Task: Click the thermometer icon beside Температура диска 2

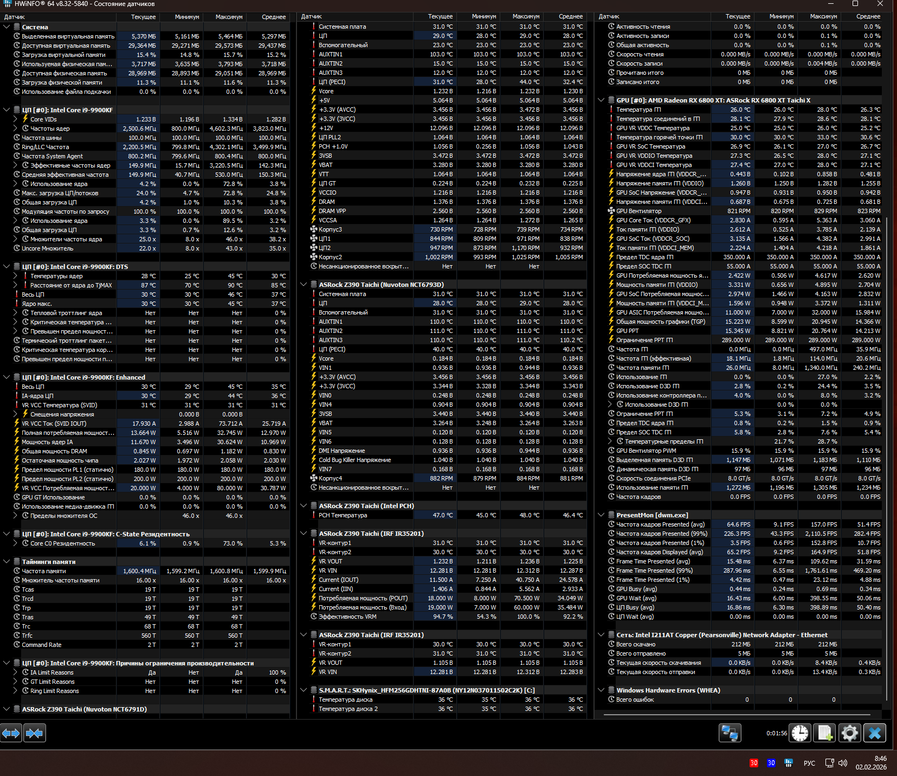Action: pos(313,709)
